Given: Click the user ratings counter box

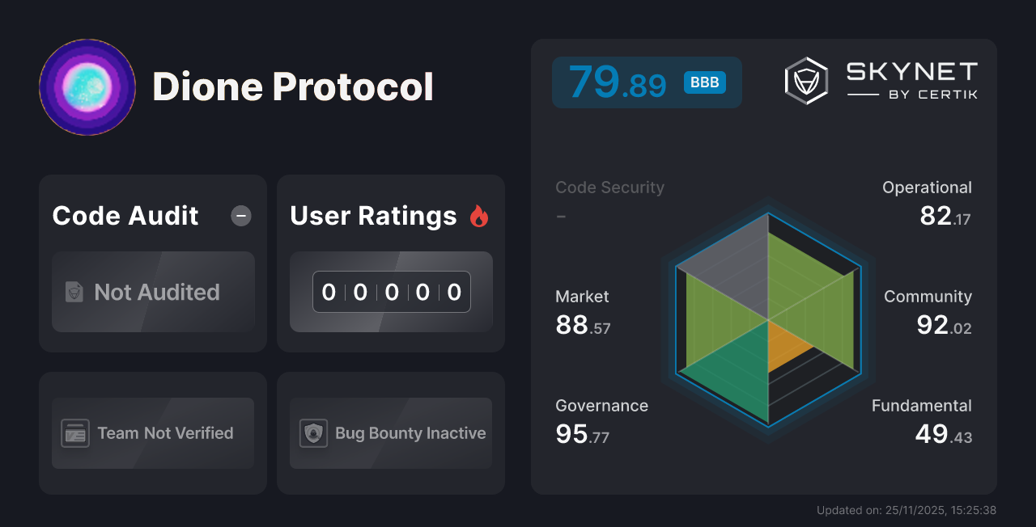Looking at the screenshot, I should [392, 292].
